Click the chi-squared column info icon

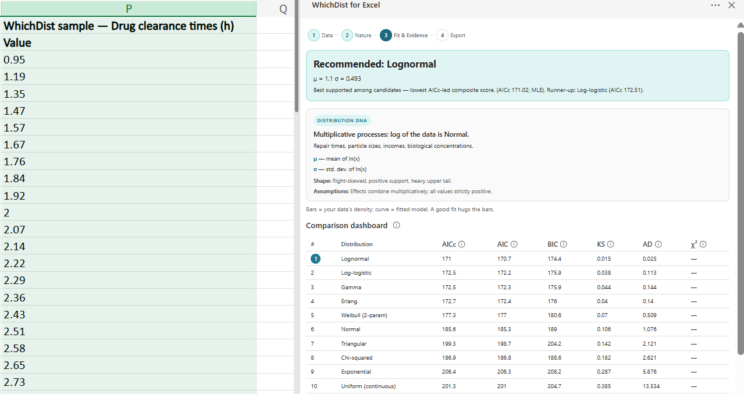(703, 244)
